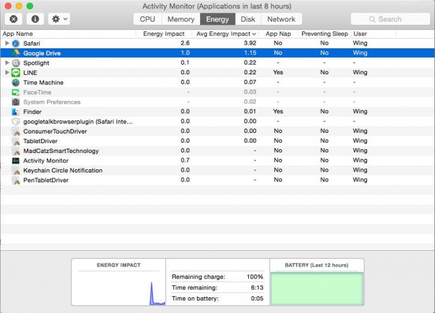Click the force quit process toolbar button
This screenshot has width=435, height=313.
13,19
